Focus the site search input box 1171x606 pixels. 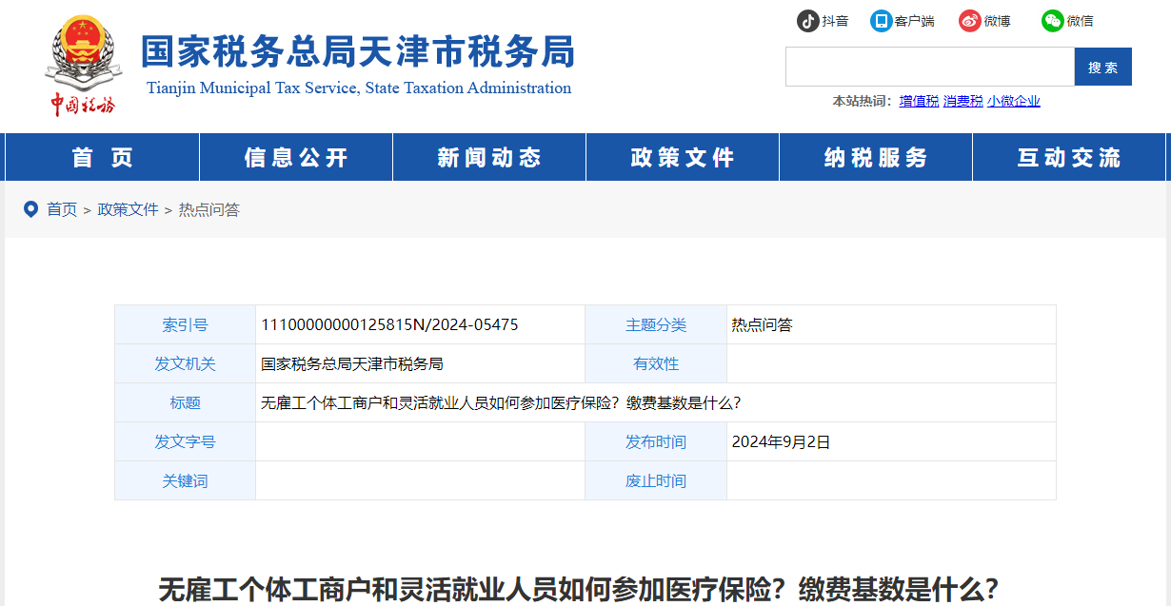point(929,67)
